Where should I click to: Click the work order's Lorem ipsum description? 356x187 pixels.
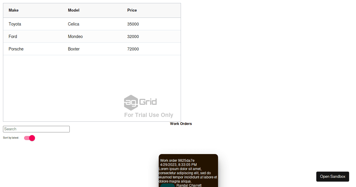coord(188,175)
